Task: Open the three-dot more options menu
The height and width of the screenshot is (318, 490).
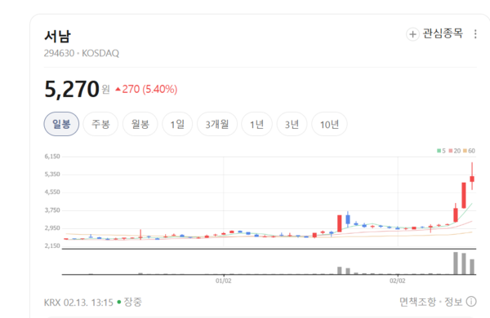Action: (475, 34)
